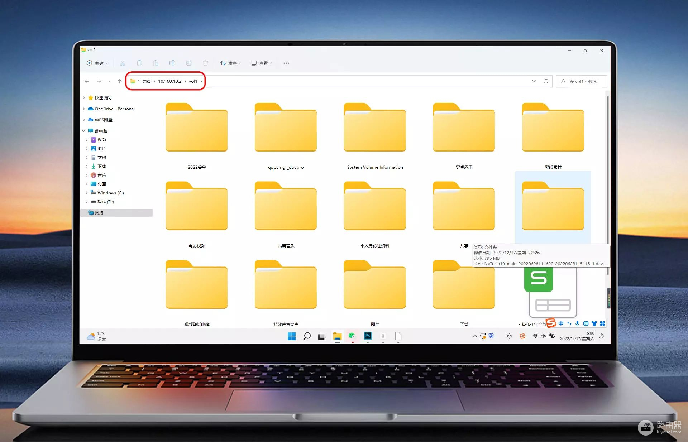Navigate back using back arrow button
The height and width of the screenshot is (442, 688).
(x=86, y=81)
